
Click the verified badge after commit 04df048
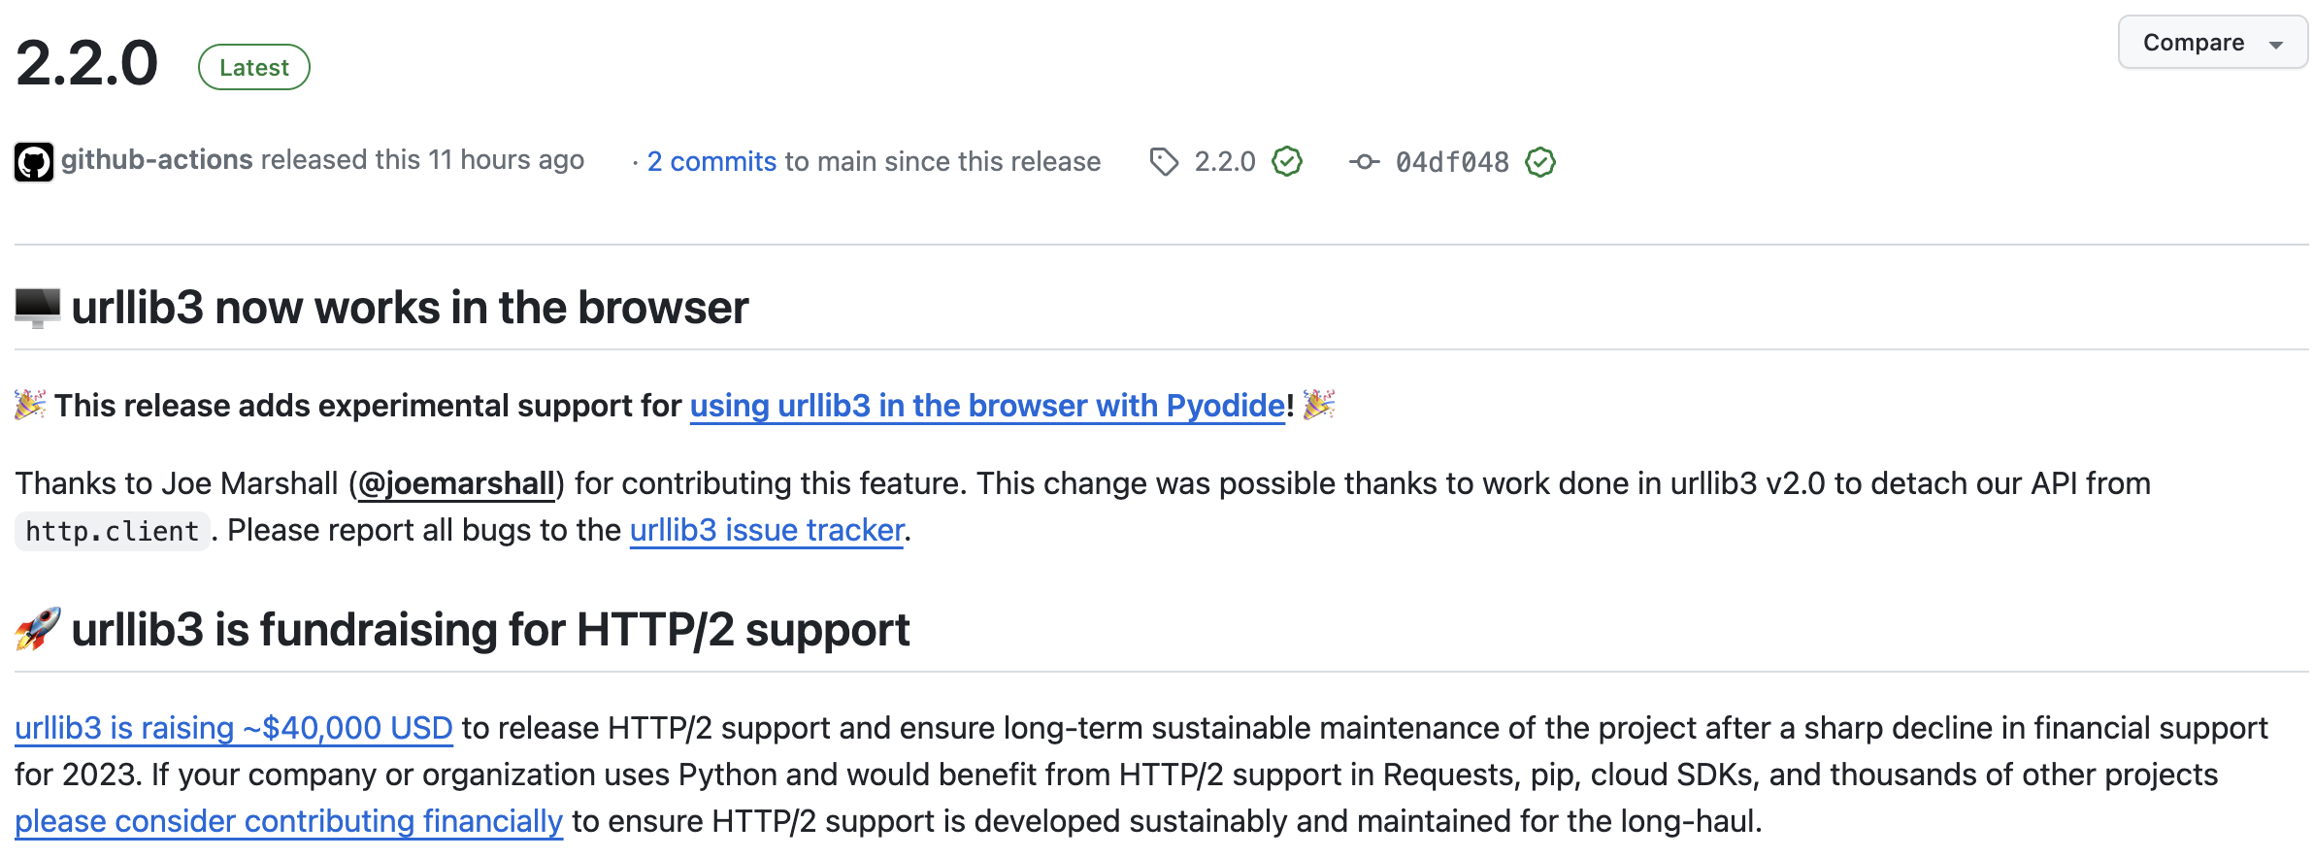click(x=1540, y=162)
